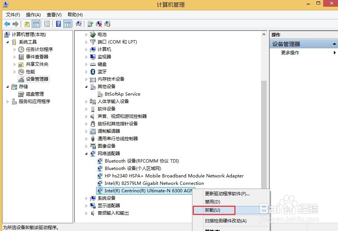Click the 调制解调器 modem icon

(x=93, y=131)
